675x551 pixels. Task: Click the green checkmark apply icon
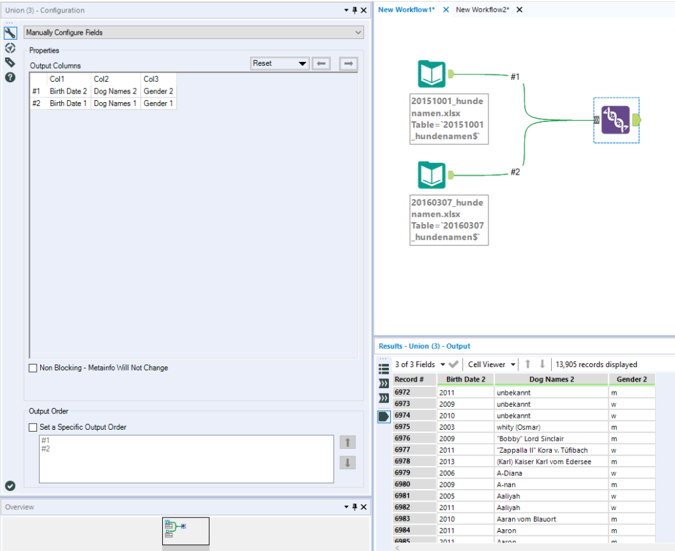(x=9, y=486)
